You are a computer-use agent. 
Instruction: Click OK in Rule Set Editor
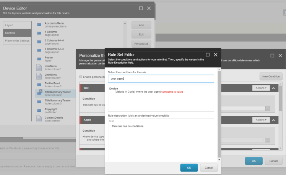pyautogui.click(x=189, y=168)
